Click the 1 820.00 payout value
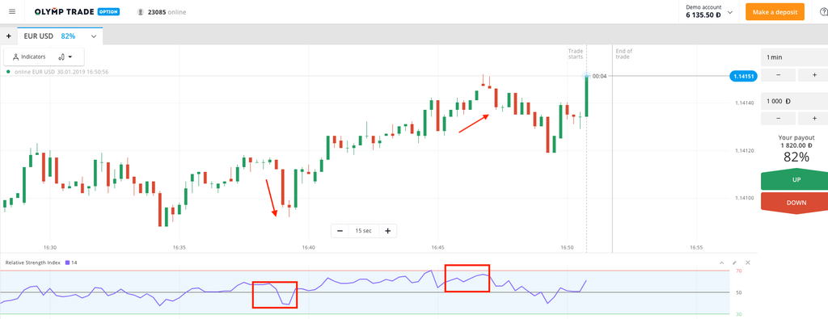 point(796,145)
